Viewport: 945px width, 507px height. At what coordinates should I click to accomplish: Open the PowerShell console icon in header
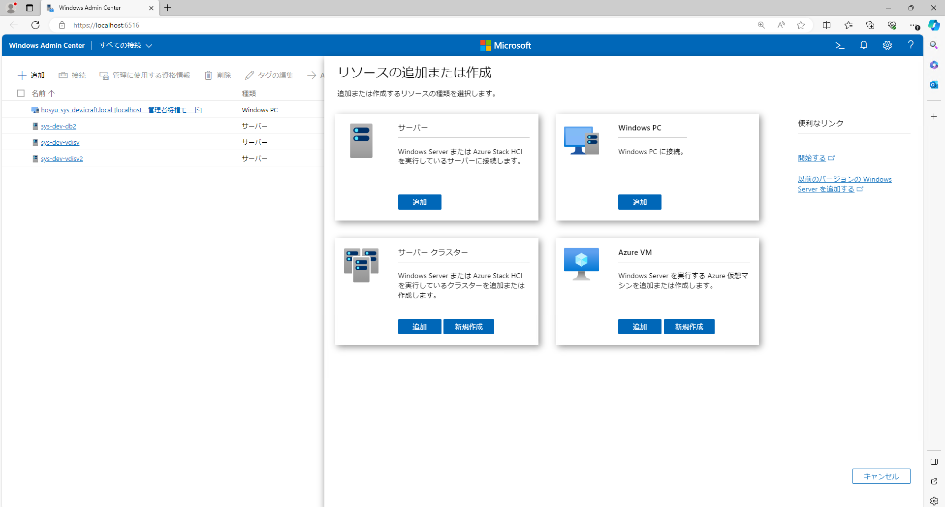[840, 45]
